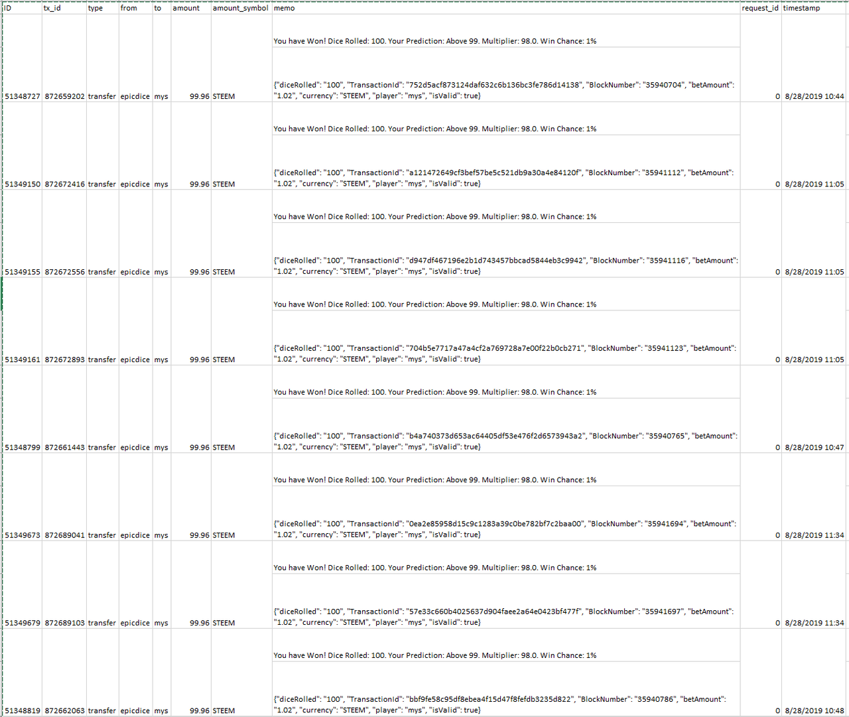
Task: Select the request_id header cell
Action: (x=761, y=8)
